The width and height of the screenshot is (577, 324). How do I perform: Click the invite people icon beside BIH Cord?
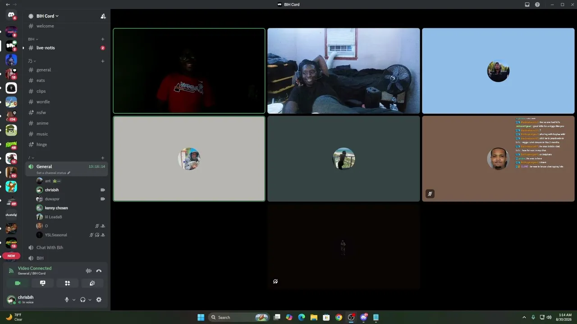103,16
